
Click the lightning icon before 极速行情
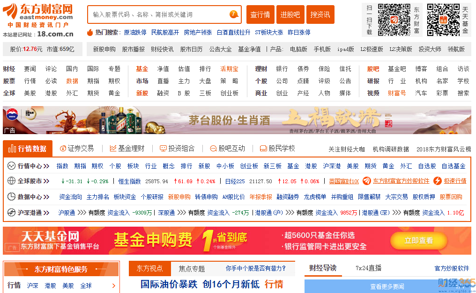pos(438,181)
